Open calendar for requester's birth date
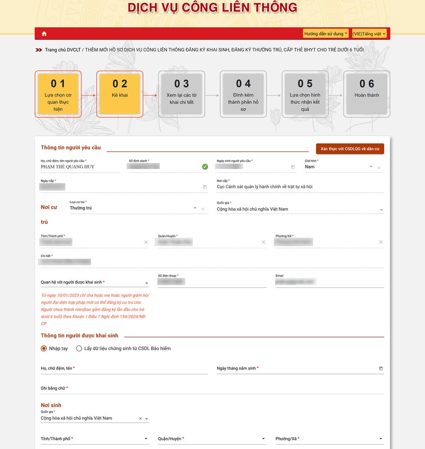This screenshot has width=425, height=449. coord(293,167)
